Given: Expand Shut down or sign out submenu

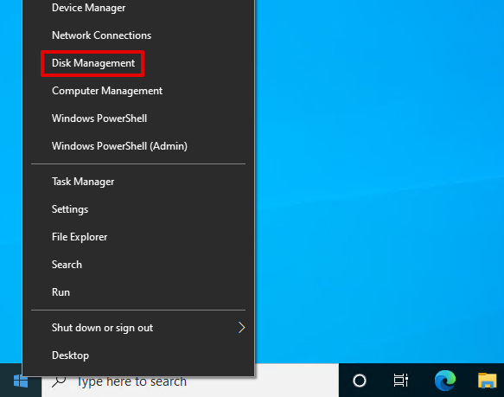Looking at the screenshot, I should pyautogui.click(x=138, y=328).
